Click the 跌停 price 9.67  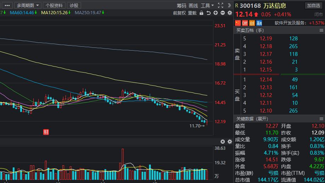tap(319, 160)
